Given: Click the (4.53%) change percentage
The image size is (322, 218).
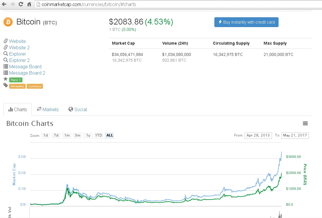Looking at the screenshot, I should point(159,22).
